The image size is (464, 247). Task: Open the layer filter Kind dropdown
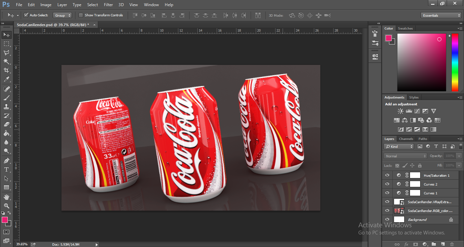[x=399, y=146]
